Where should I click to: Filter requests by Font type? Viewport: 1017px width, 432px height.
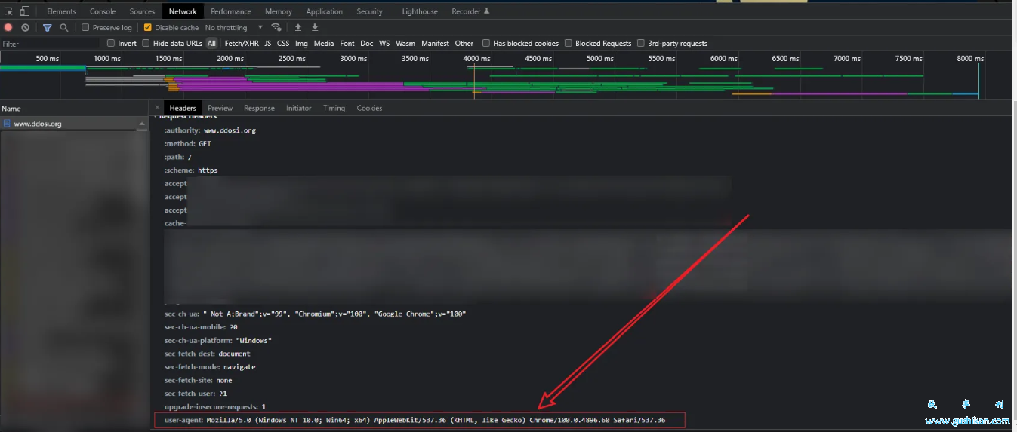coord(347,44)
